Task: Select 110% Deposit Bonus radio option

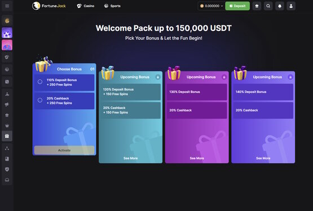Action: click(x=40, y=82)
